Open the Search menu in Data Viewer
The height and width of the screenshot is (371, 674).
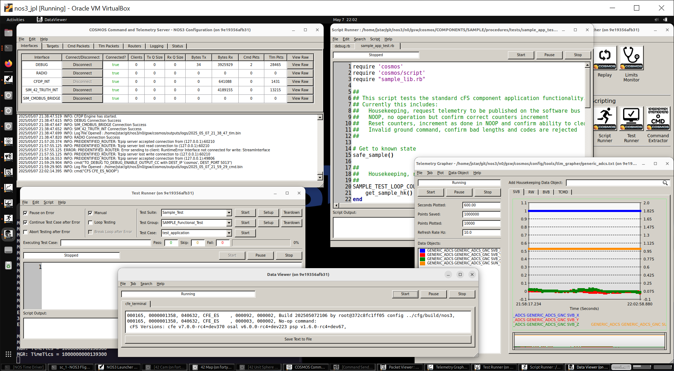pyautogui.click(x=146, y=284)
